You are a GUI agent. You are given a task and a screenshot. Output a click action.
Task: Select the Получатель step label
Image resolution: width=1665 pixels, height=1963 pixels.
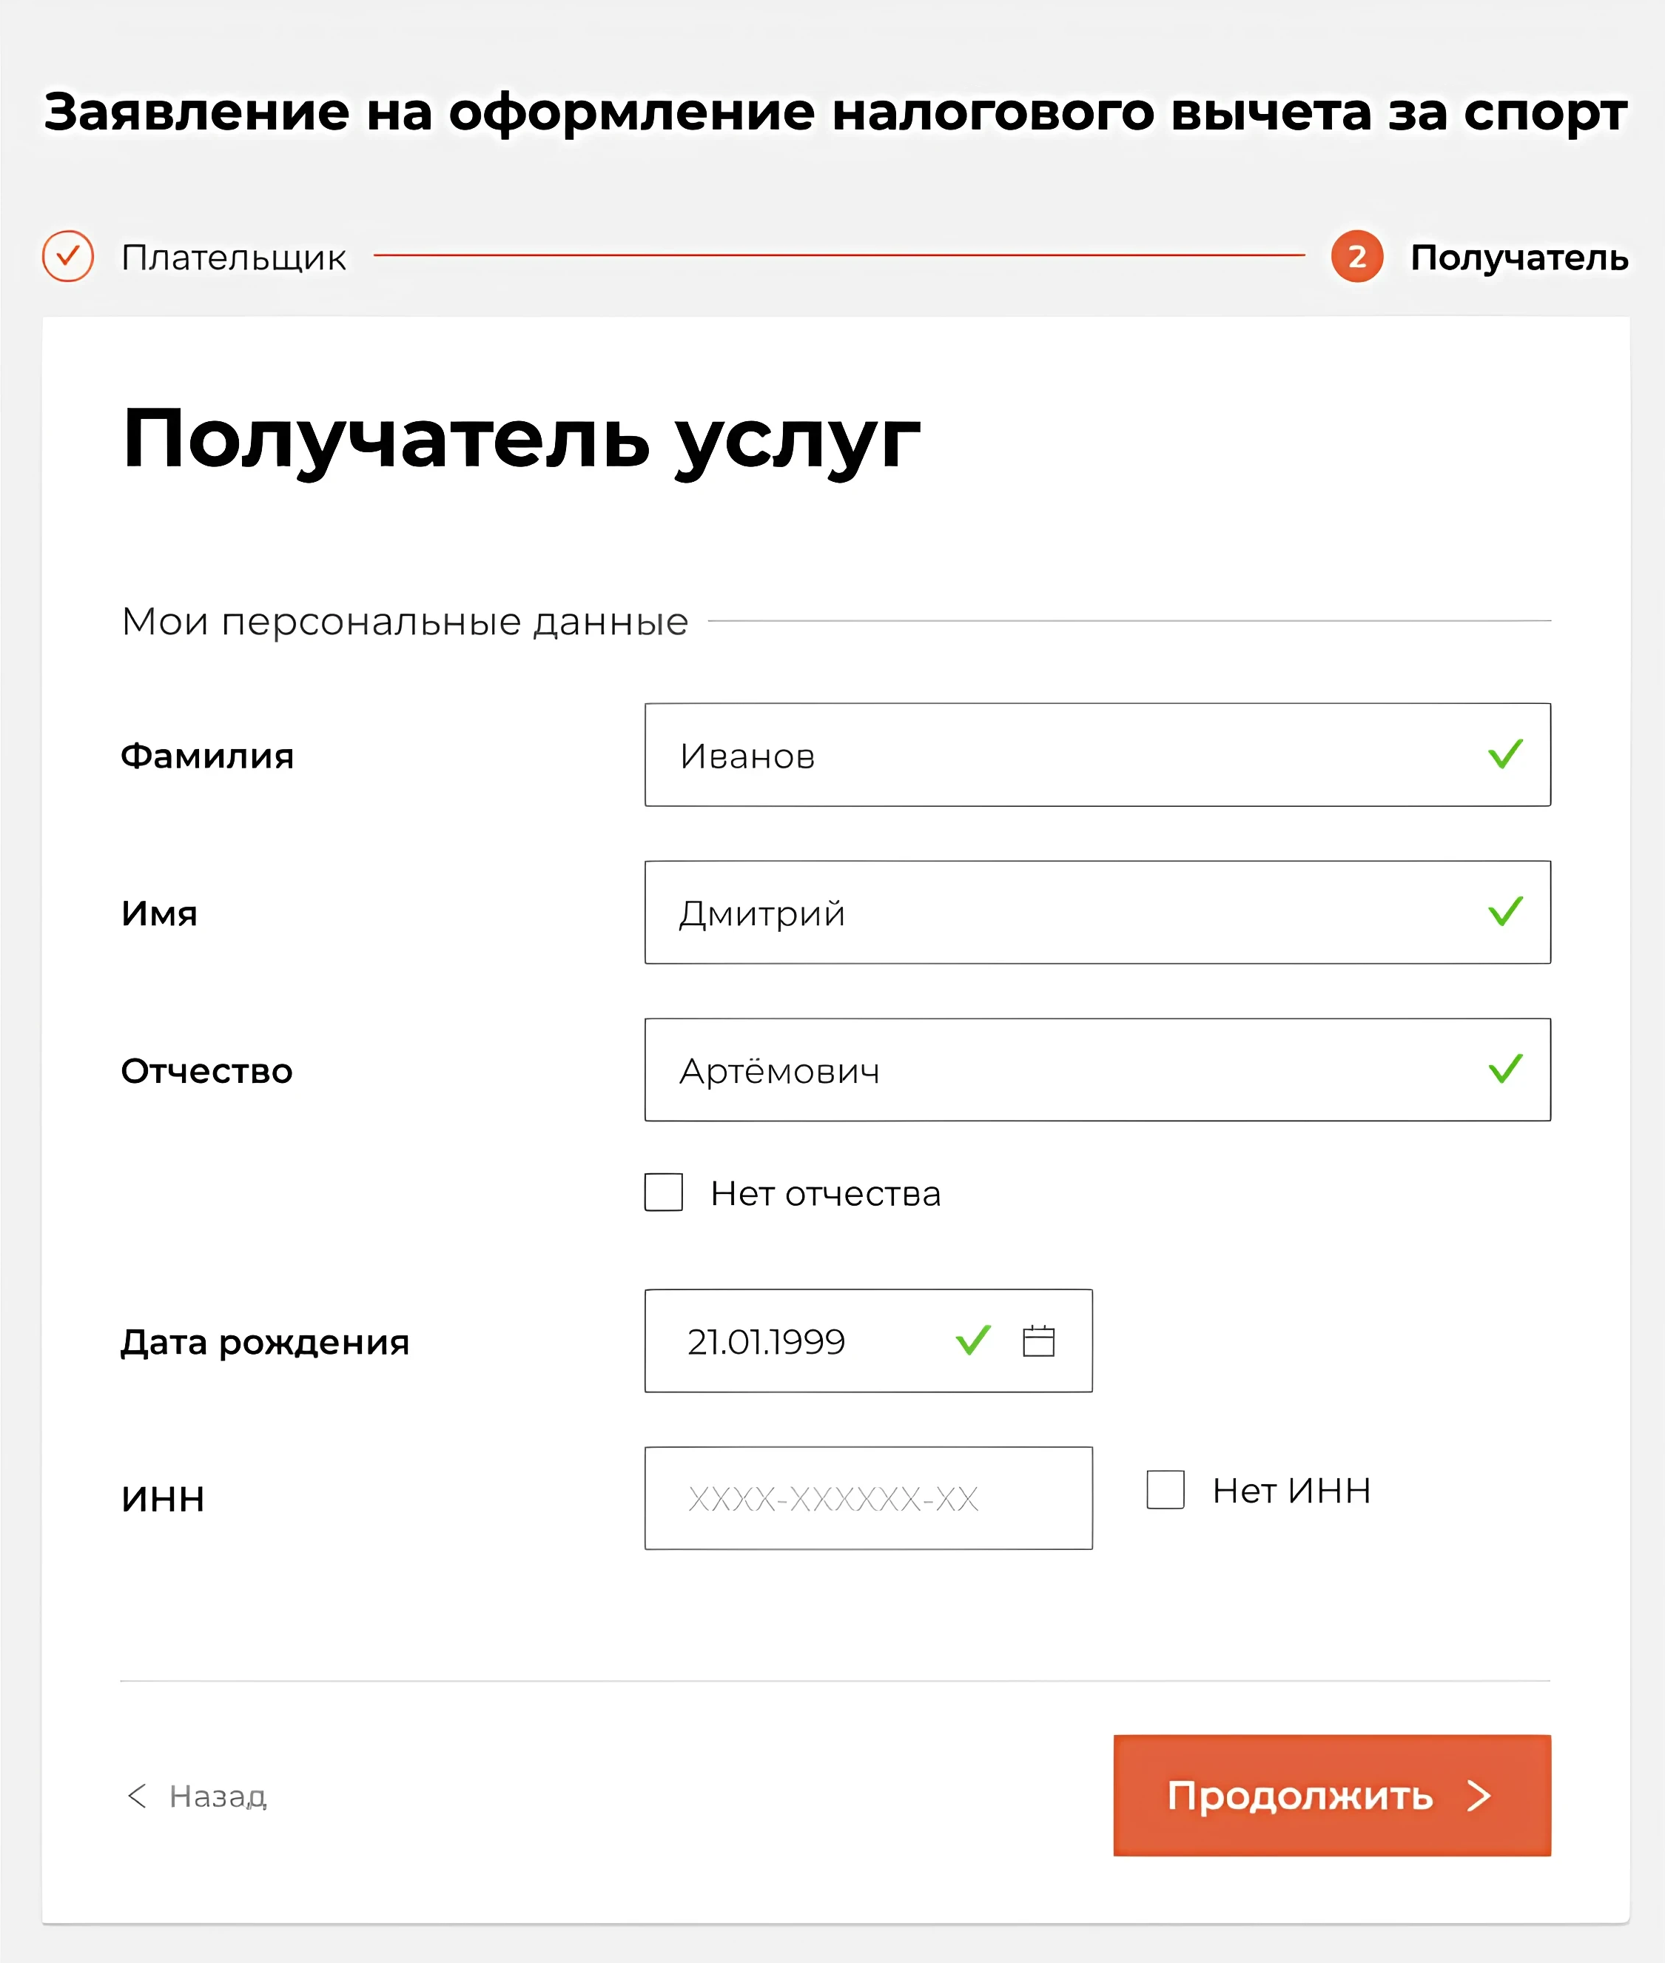pyautogui.click(x=1520, y=257)
